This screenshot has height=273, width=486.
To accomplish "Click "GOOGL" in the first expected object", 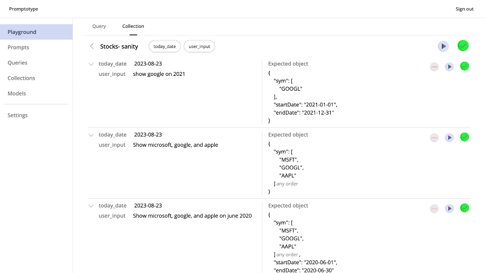I will coord(291,88).
